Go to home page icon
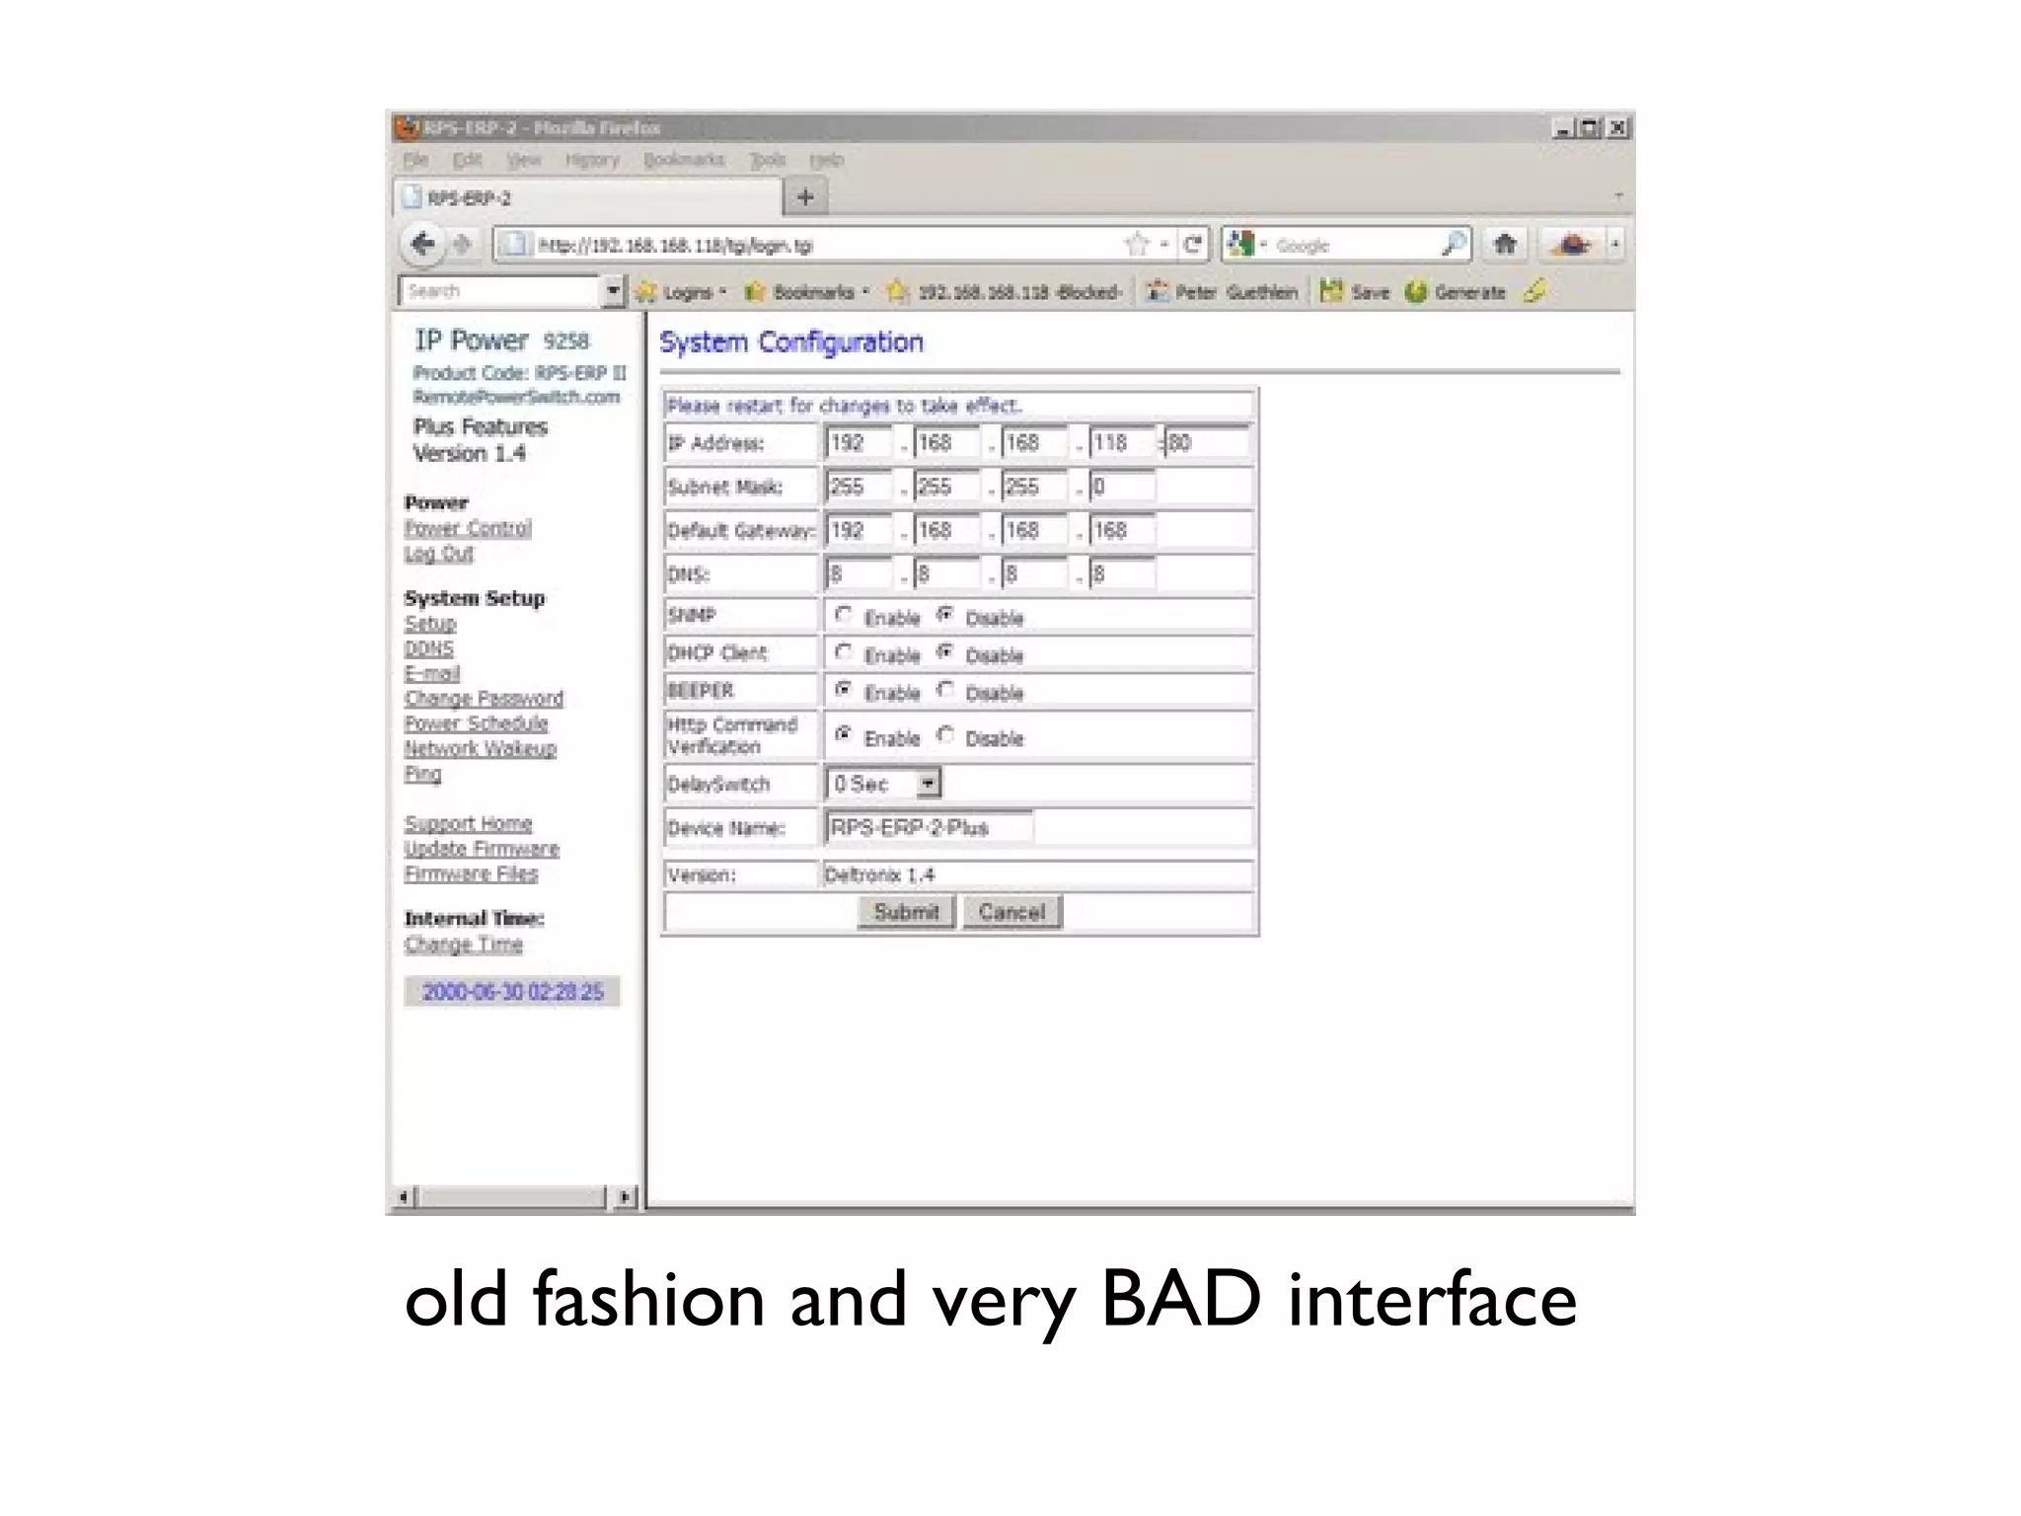The width and height of the screenshot is (2021, 1516). pos(1505,244)
